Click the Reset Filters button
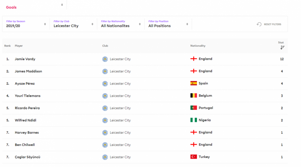 coord(269,24)
